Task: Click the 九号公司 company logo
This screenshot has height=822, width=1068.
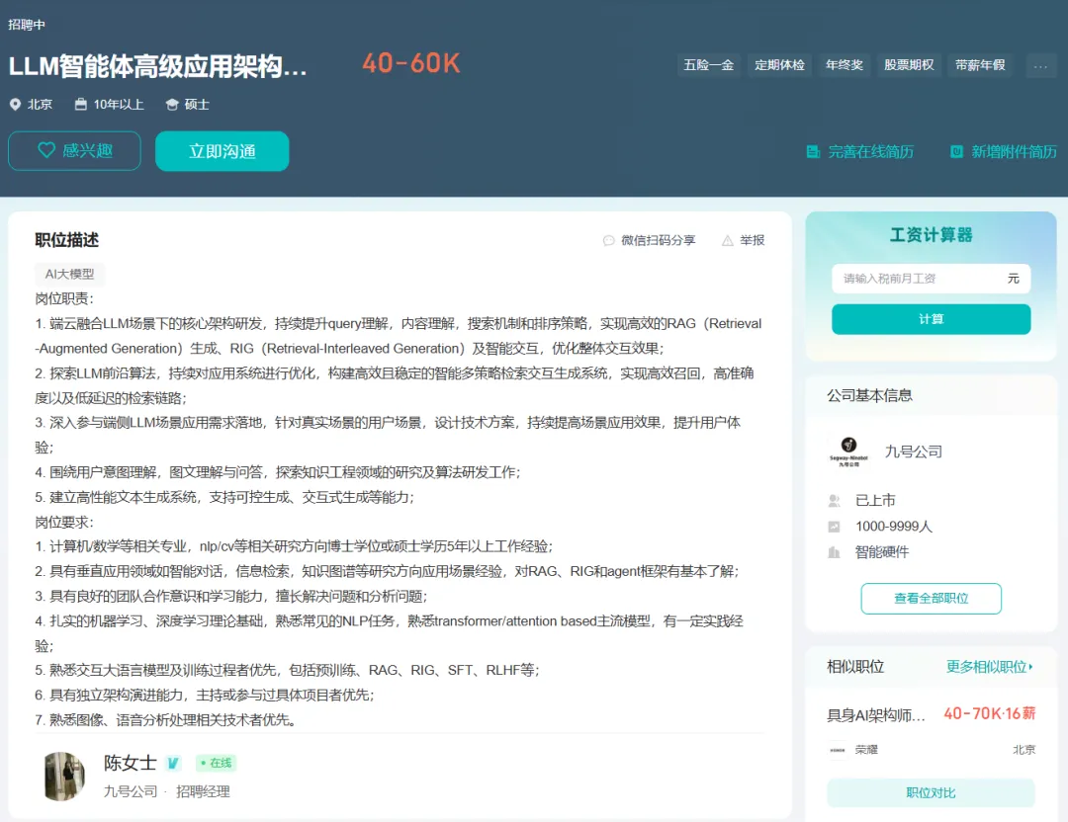Action: (x=848, y=452)
